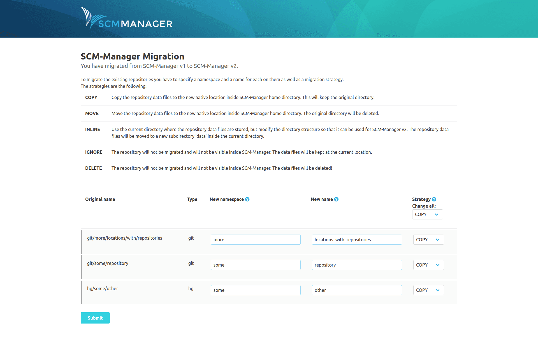Click namespace field for git/some/repository

pyautogui.click(x=255, y=265)
